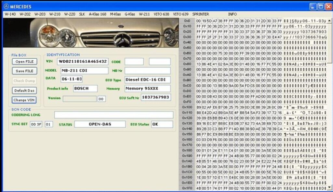Select the M-Klas menu entry

[116, 14]
